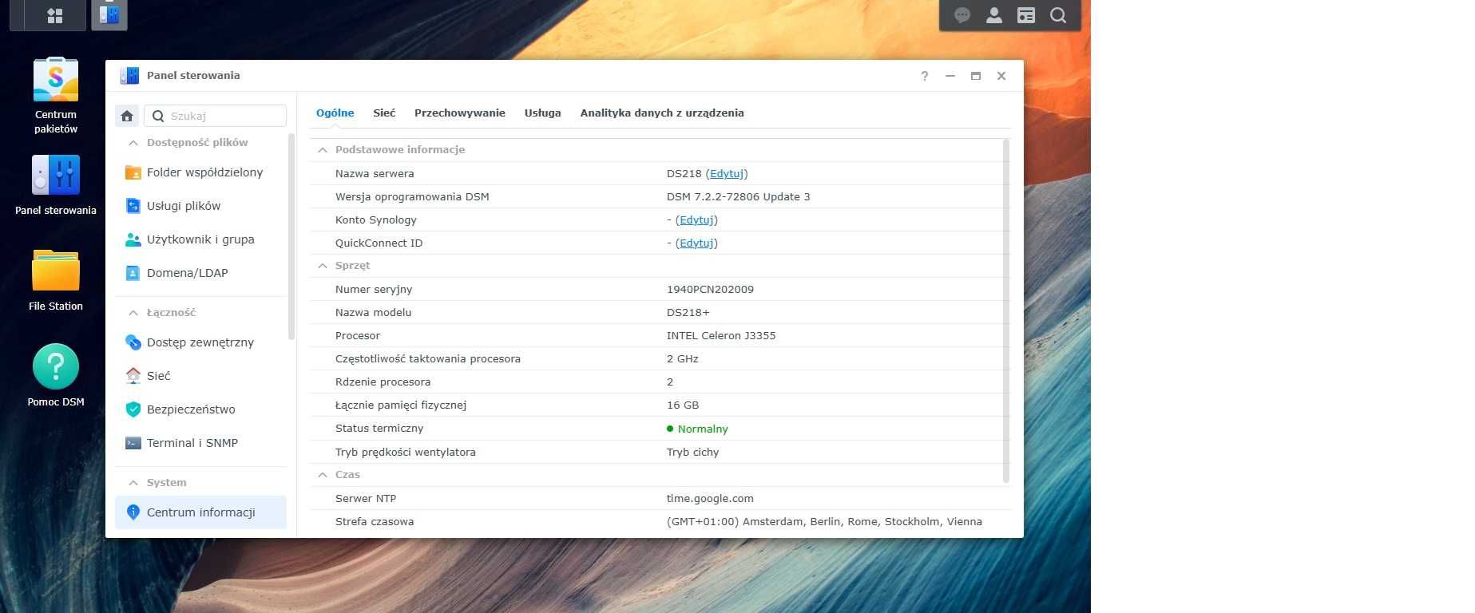Click the 16 GB memory value
1475x613 pixels.
tap(683, 405)
